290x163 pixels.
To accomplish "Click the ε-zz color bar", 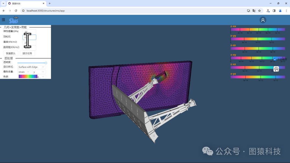I will pos(258,49).
